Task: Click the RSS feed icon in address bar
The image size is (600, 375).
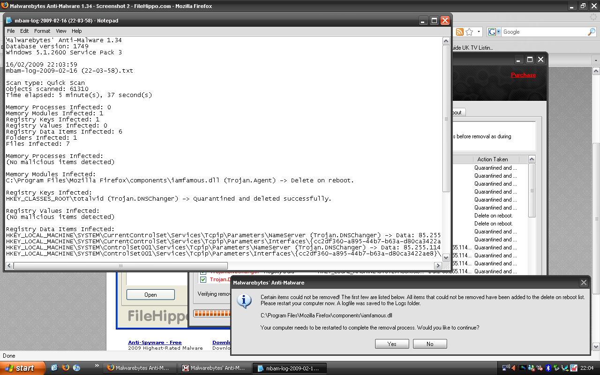Action: (459, 32)
